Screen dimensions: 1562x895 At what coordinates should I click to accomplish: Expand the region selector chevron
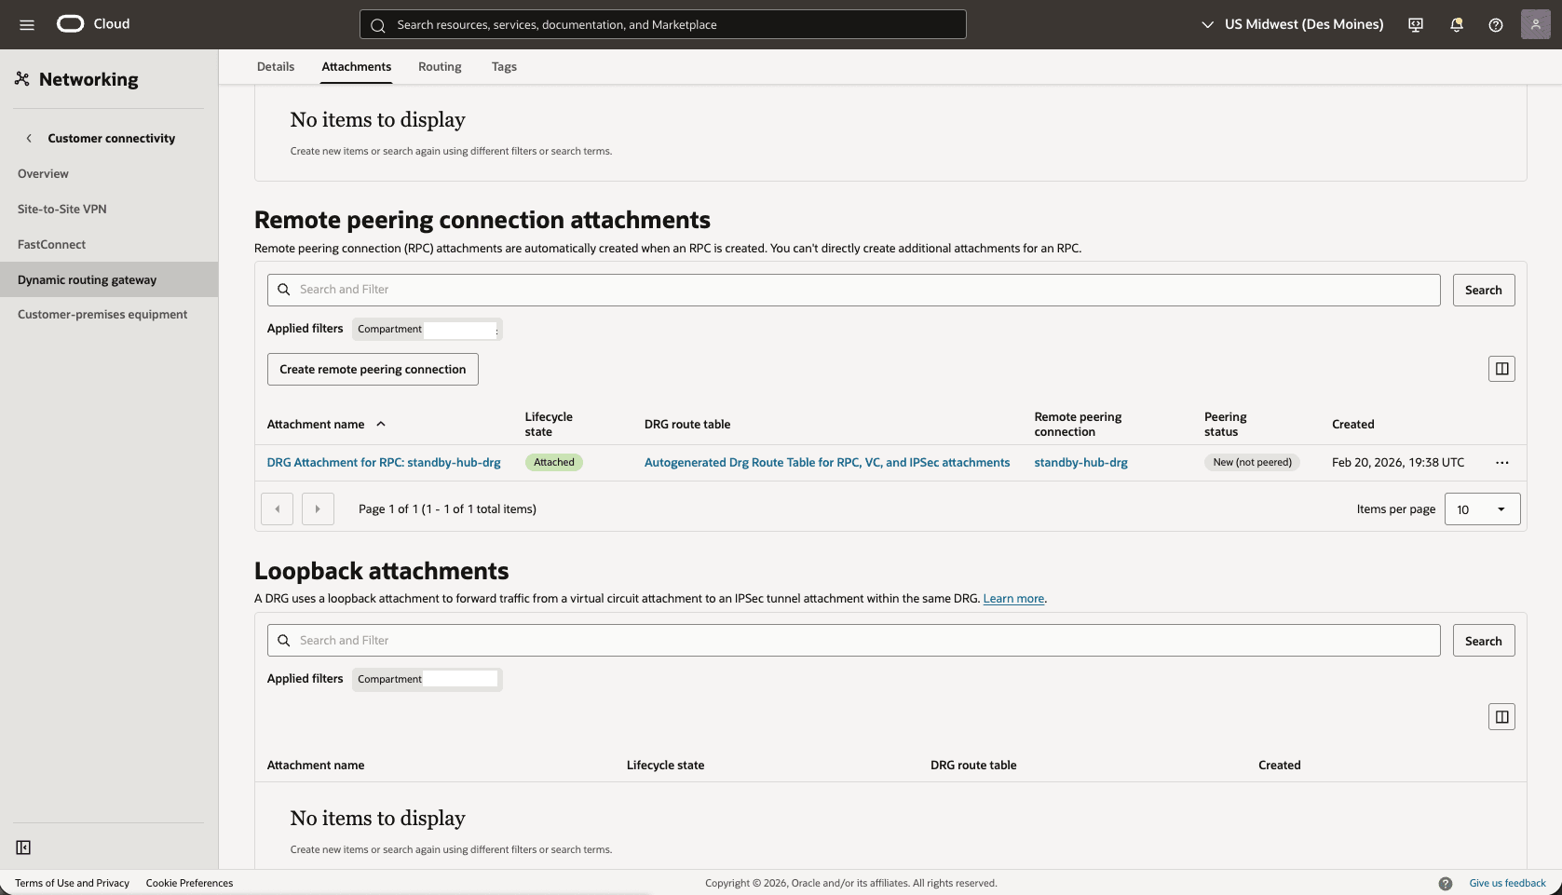[x=1207, y=25]
